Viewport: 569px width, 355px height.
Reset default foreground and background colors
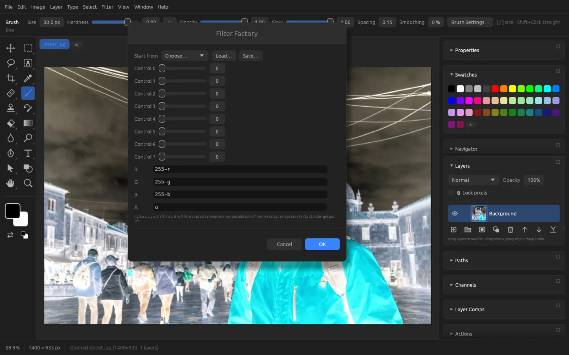point(24,235)
